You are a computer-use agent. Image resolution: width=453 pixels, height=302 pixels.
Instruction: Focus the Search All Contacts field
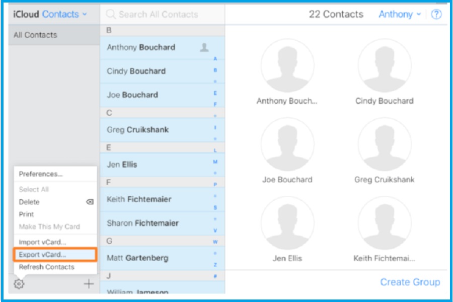161,14
